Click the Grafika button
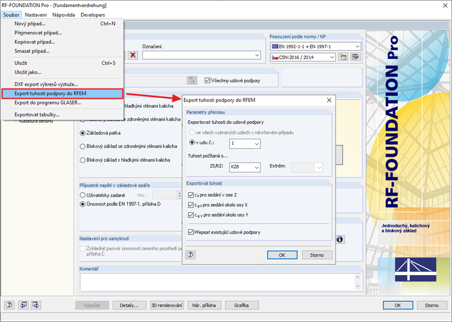Viewport: 452px width, 322px height. [x=241, y=305]
